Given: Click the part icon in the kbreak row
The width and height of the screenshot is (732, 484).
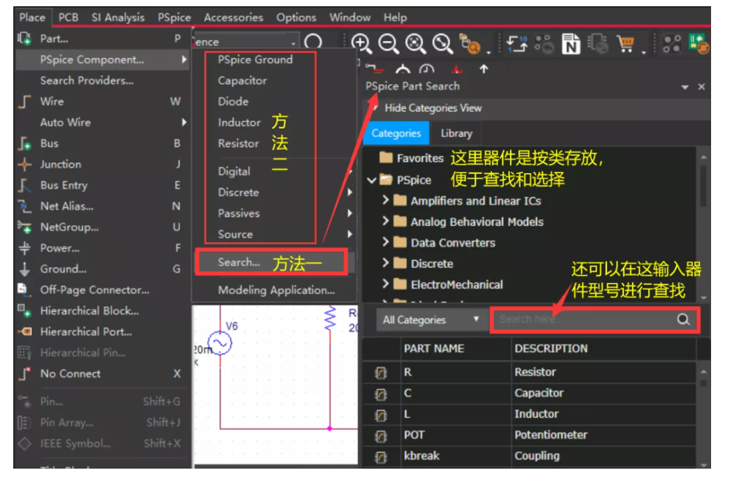Looking at the screenshot, I should pos(381,457).
